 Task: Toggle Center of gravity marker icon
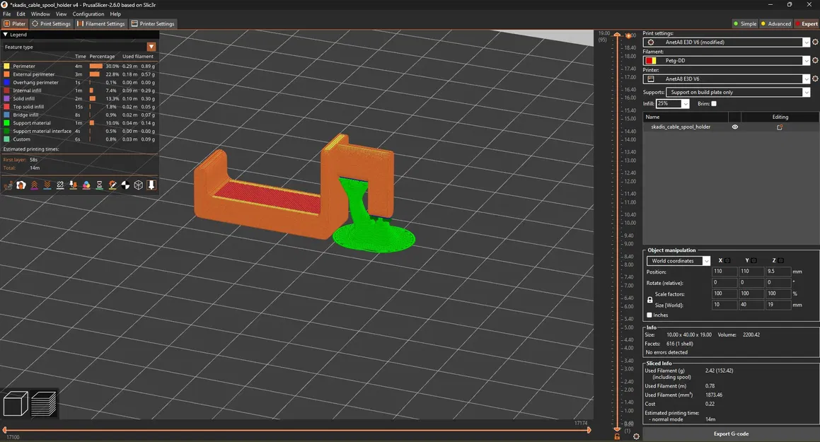[125, 185]
